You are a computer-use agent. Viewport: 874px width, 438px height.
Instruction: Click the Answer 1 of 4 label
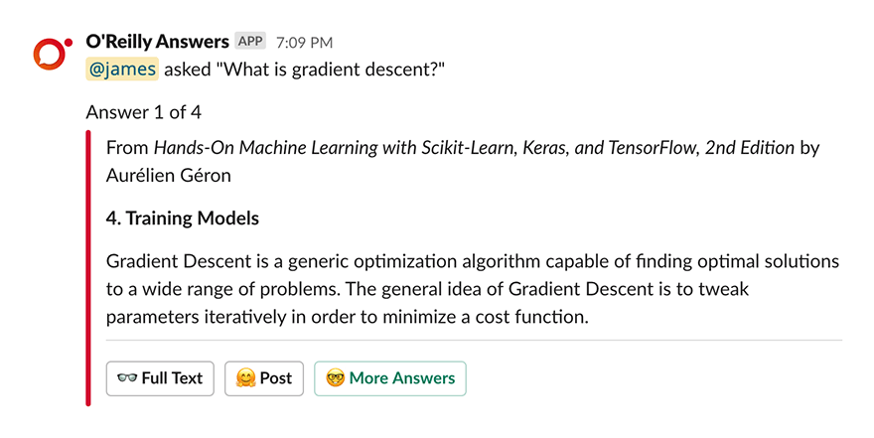143,112
